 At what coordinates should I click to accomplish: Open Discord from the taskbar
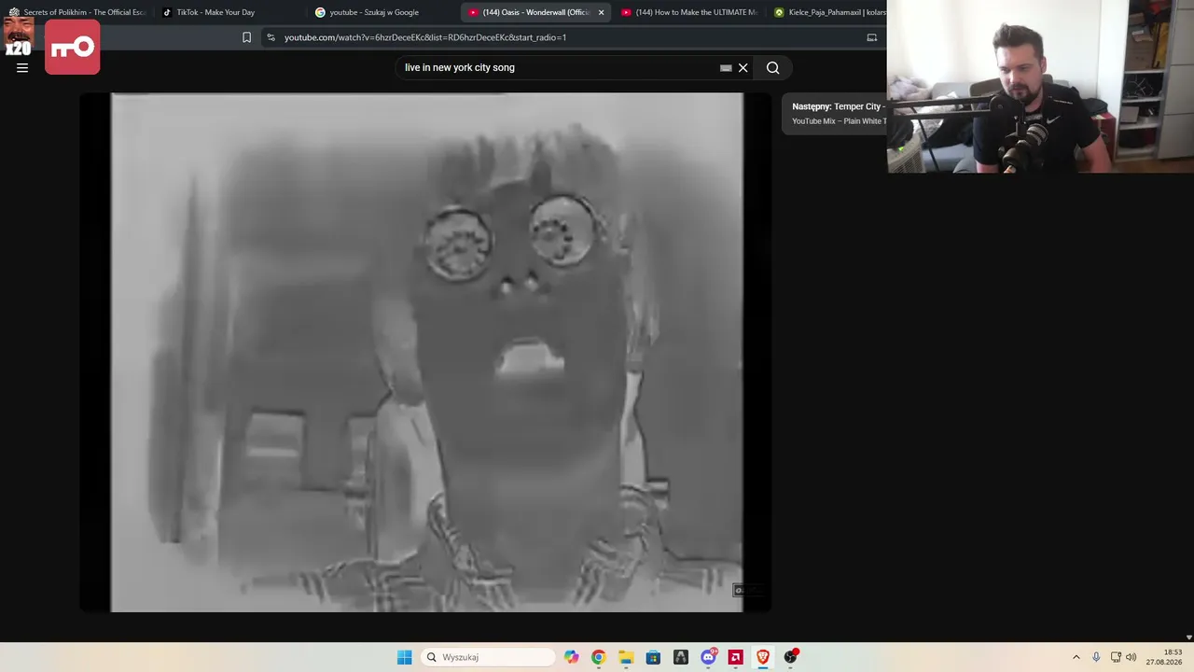tap(708, 657)
